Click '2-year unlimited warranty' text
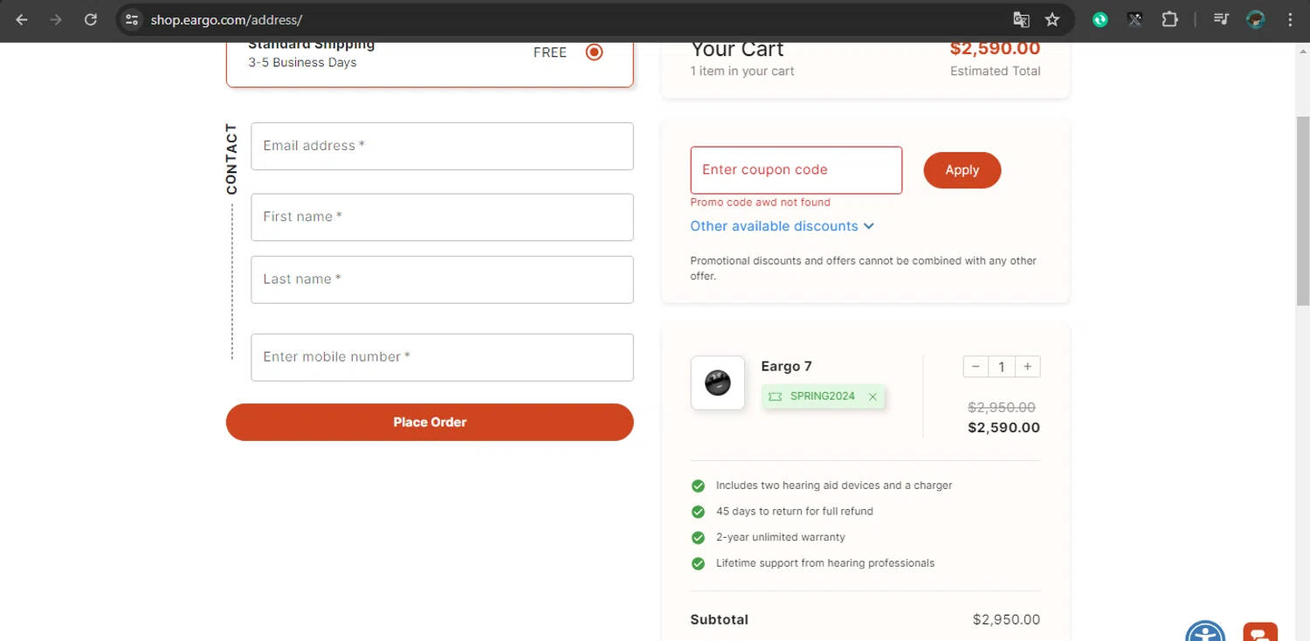This screenshot has width=1310, height=641. [x=780, y=538]
